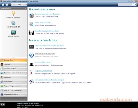This screenshot has width=138, height=108.
Task: Click the open database icon
Action: (31, 24)
